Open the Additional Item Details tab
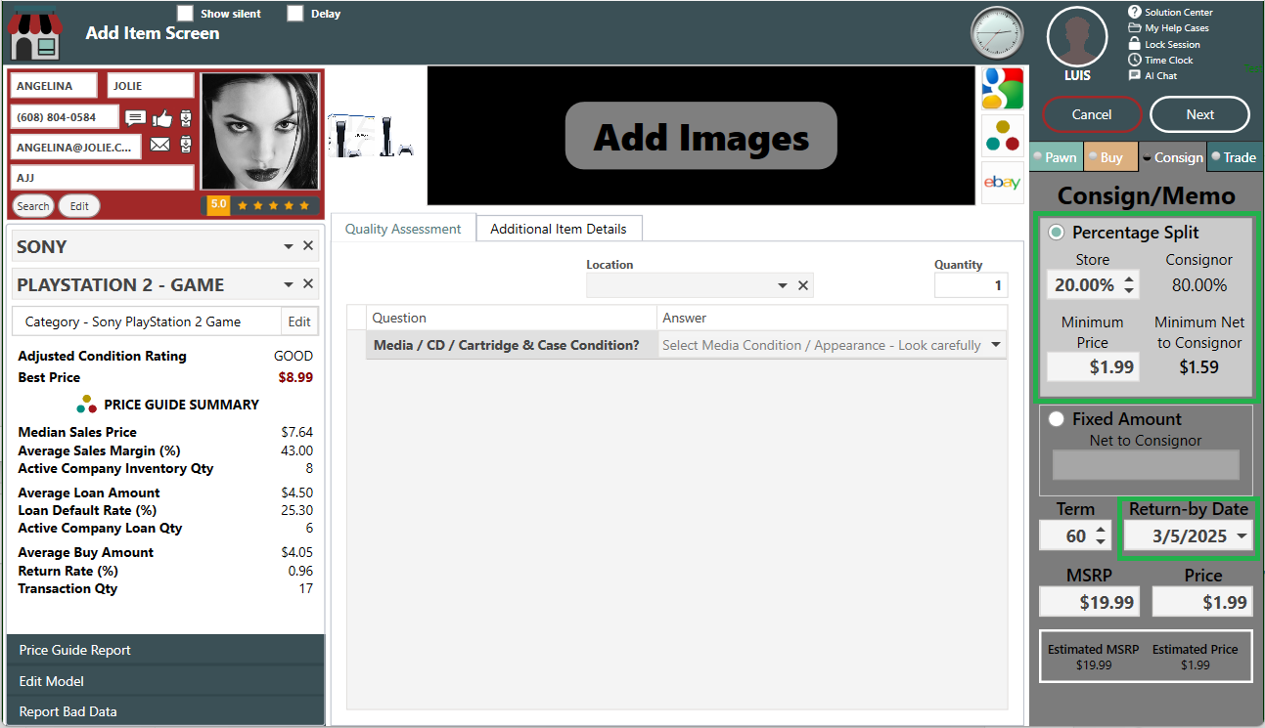 coord(559,229)
